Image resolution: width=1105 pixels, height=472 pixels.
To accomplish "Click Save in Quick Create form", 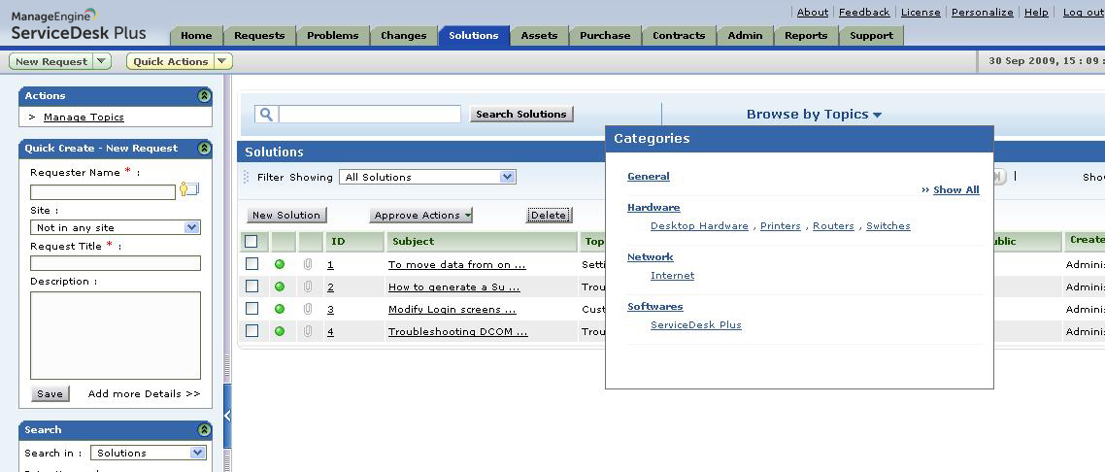I will (50, 393).
